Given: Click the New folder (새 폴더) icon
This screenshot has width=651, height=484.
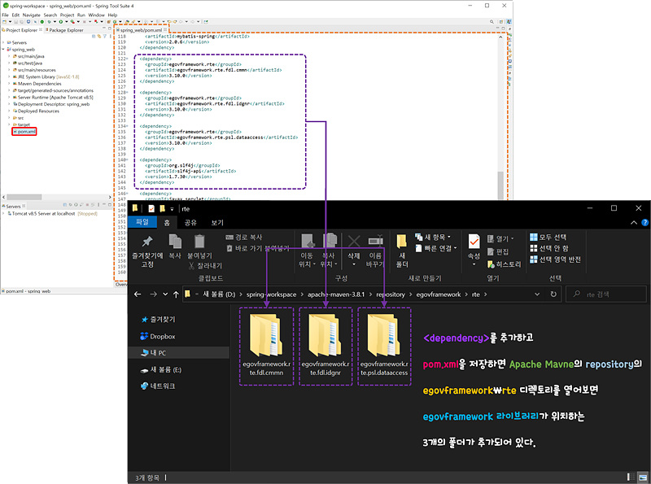Looking at the screenshot, I should [401, 242].
